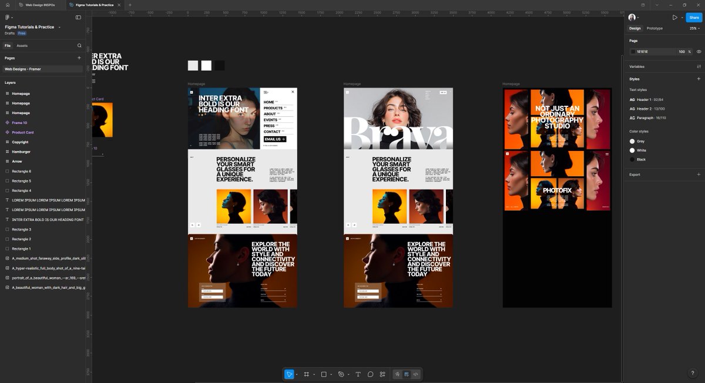Viewport: 705px width, 383px height.
Task: Select the Pen tool
Action: (x=341, y=374)
